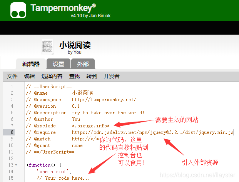The height and width of the screenshot is (182, 239).
Task: Switch to the 编辑器 tab
Action: tap(31, 64)
